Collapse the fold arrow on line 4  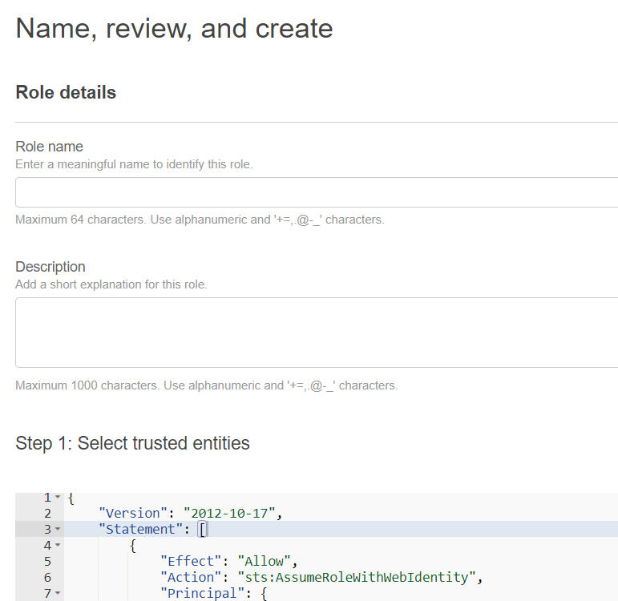(x=58, y=546)
